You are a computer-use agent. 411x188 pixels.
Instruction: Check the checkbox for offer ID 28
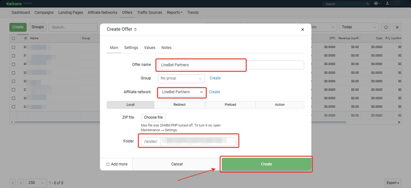click(14, 81)
